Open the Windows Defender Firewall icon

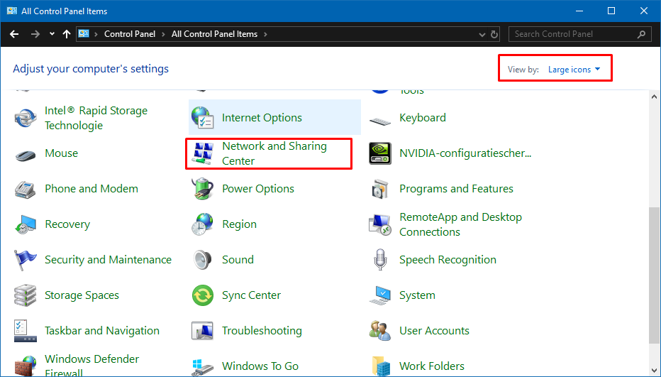click(26, 366)
